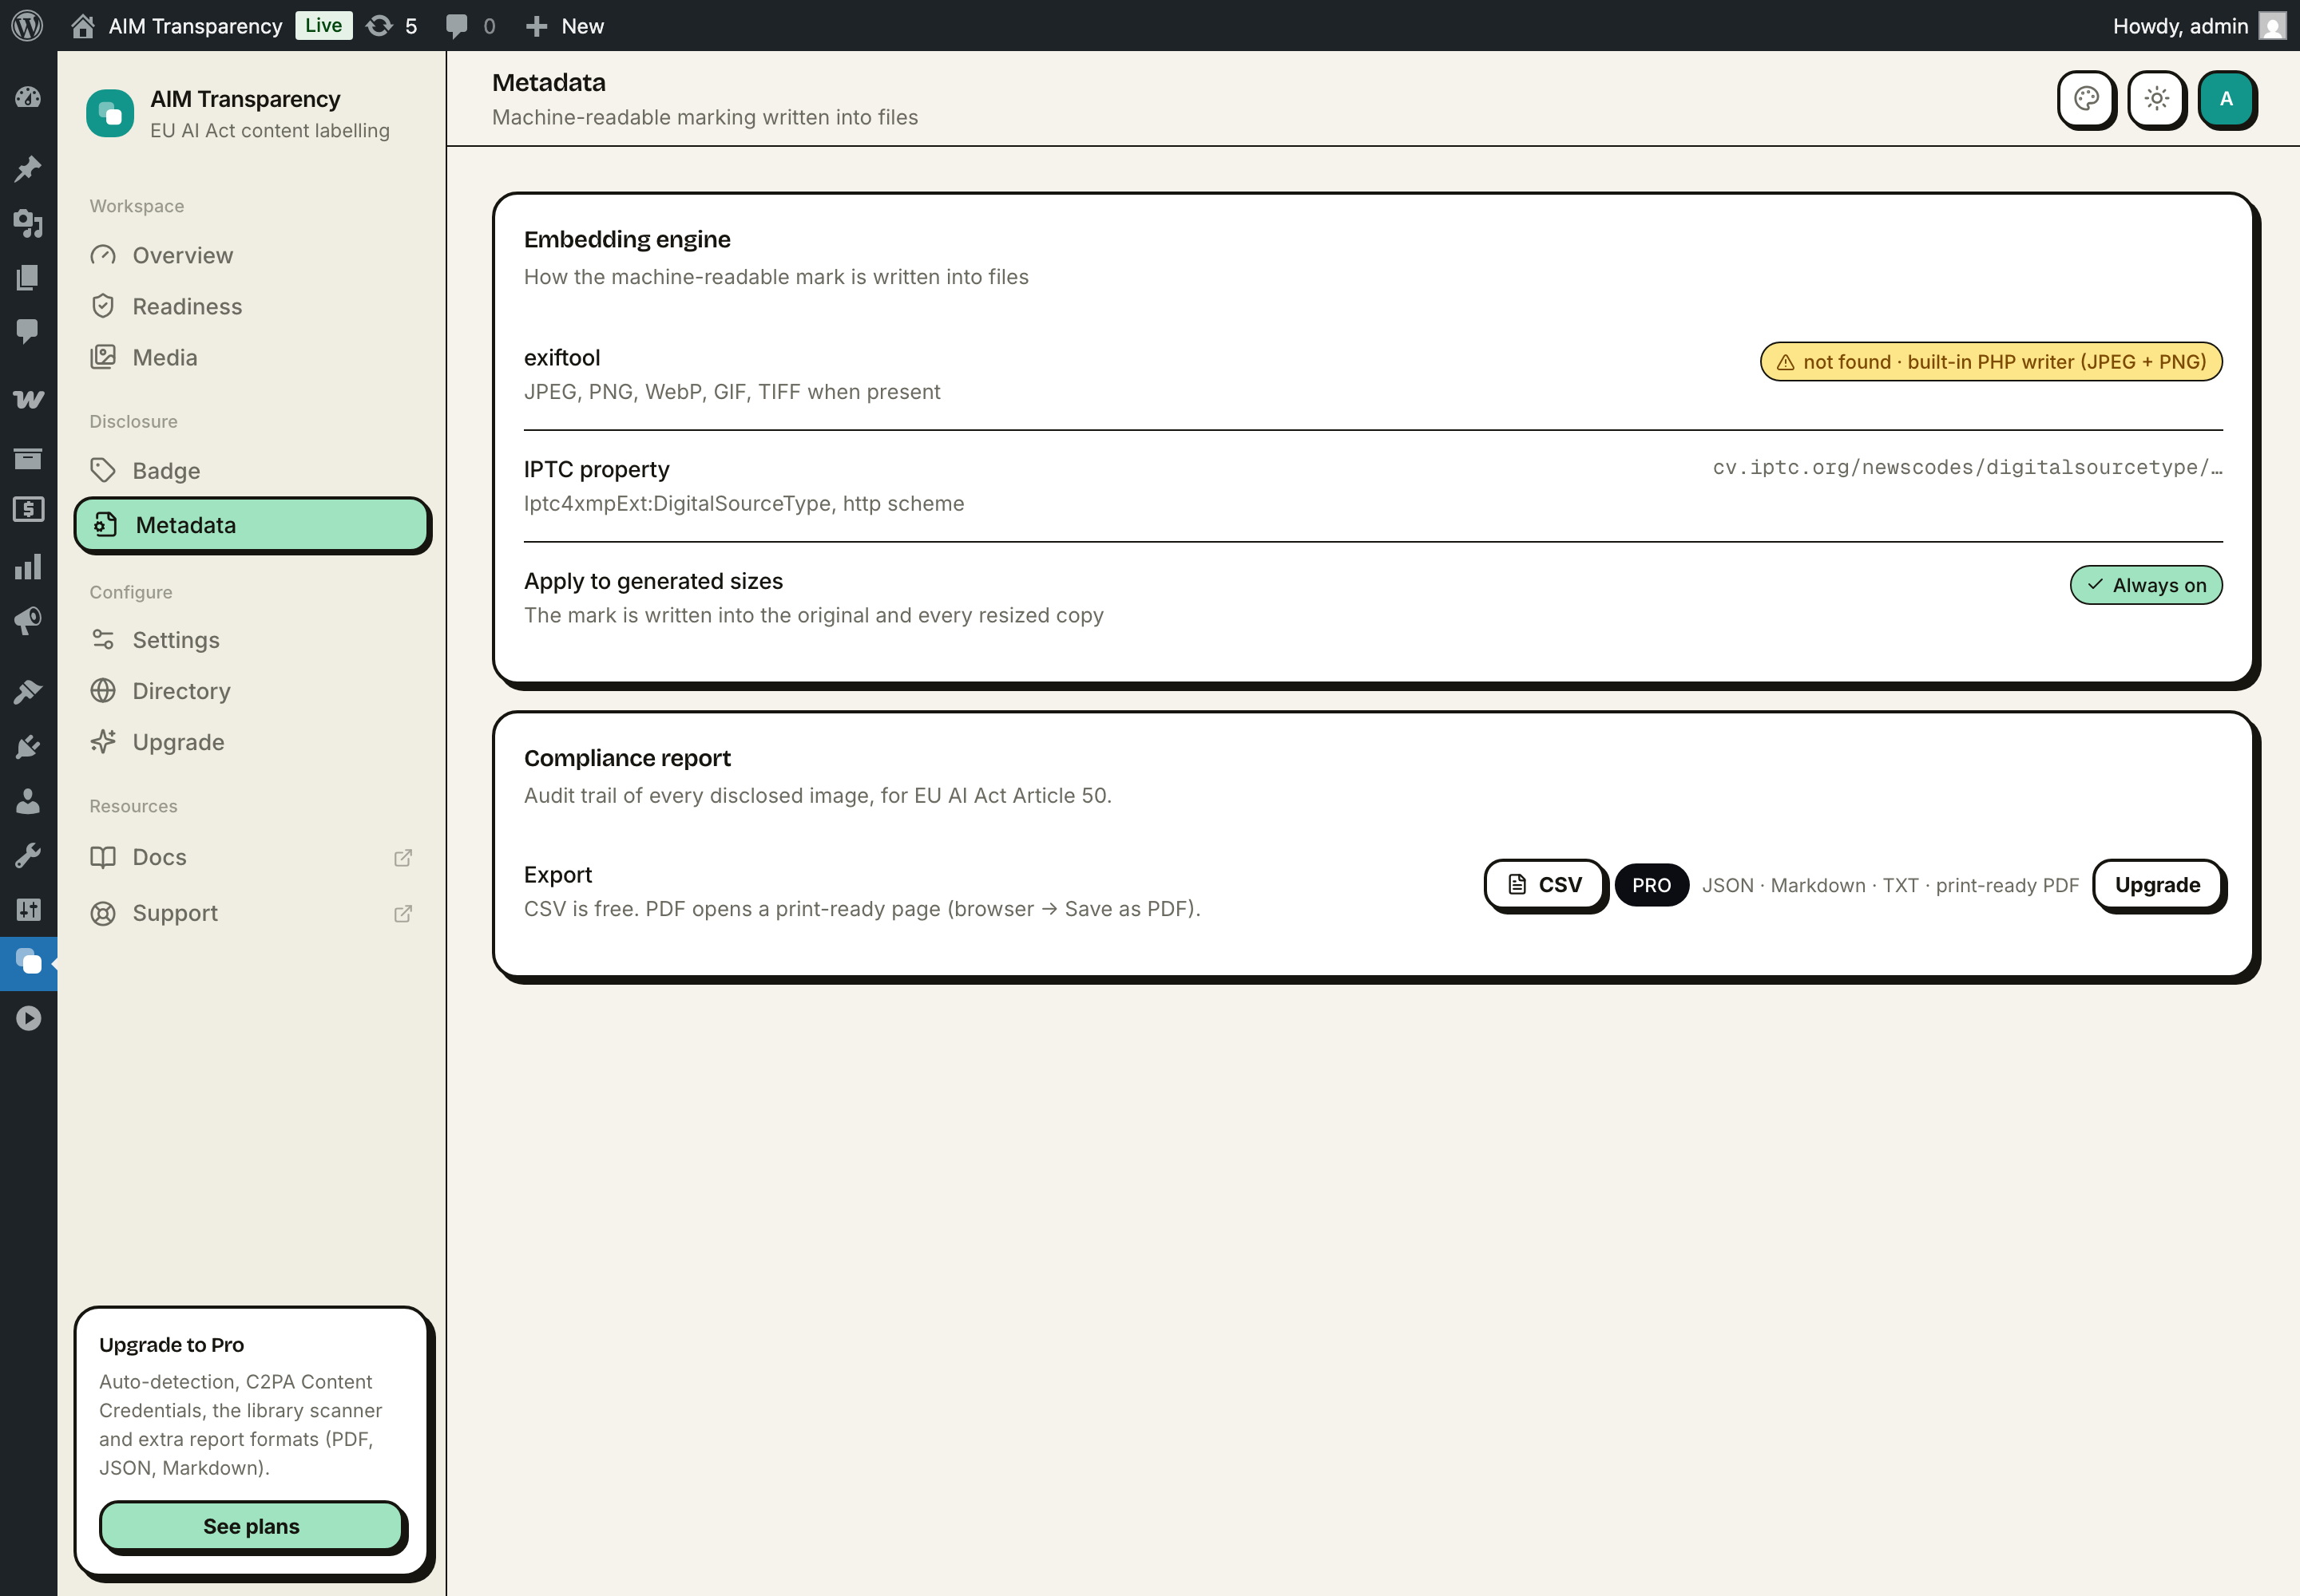Open the Directory page
The image size is (2300, 1596).
252,691
